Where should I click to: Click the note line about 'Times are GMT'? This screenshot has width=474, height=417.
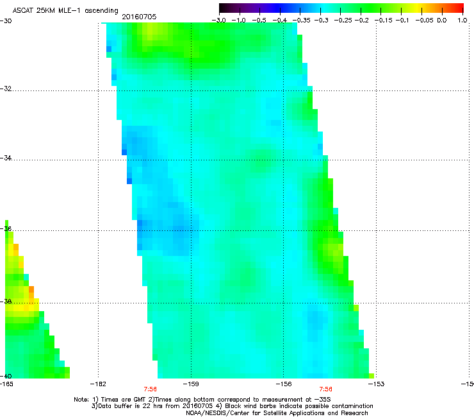202,400
